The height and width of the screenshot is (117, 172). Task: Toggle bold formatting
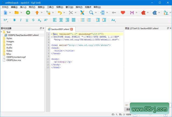tap(14, 20)
